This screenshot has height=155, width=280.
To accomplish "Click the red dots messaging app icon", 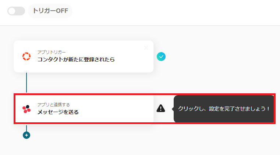I will pos(26,109).
